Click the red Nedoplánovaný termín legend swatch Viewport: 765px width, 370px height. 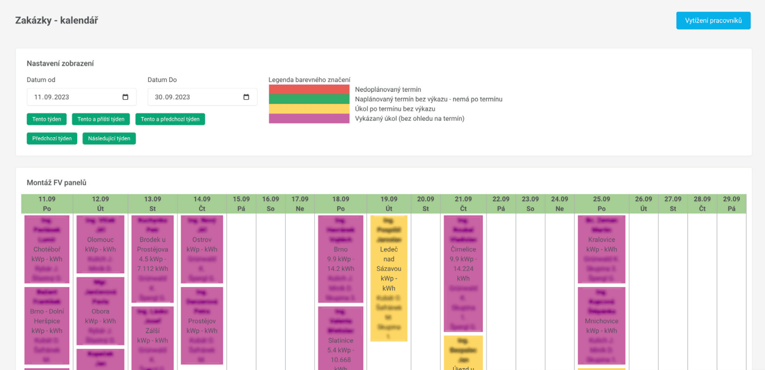click(308, 90)
